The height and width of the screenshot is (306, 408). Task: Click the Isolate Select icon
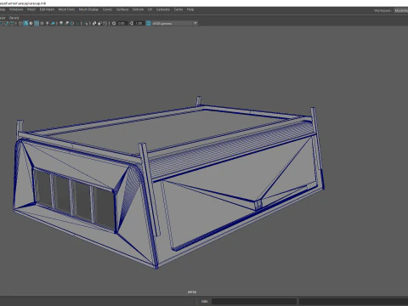(x=86, y=23)
